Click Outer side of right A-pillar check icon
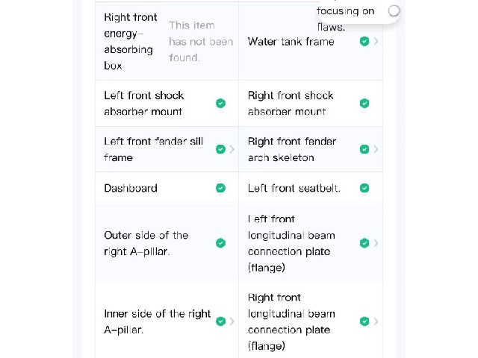 [x=221, y=243]
